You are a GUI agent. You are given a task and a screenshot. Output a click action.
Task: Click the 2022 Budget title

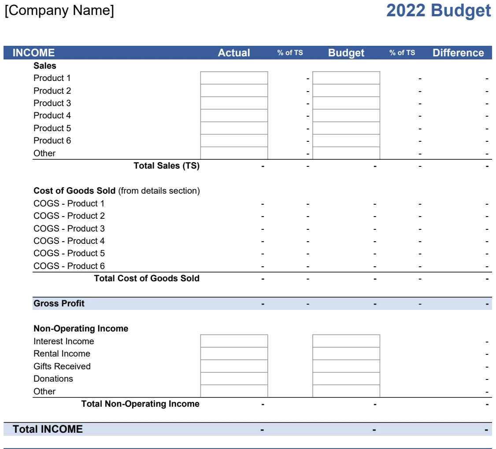tap(438, 11)
